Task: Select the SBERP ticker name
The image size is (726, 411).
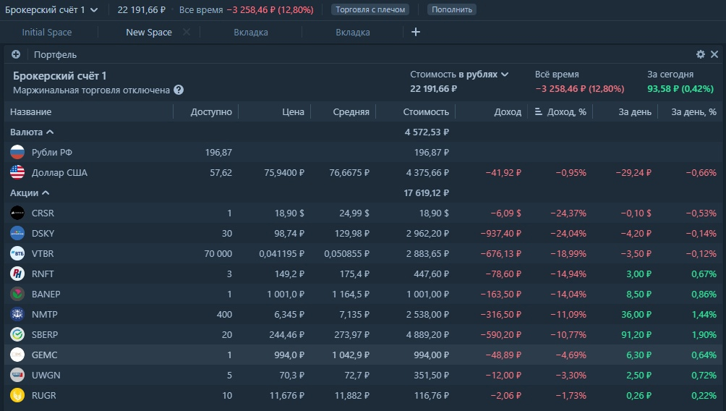Action: pyautogui.click(x=44, y=334)
